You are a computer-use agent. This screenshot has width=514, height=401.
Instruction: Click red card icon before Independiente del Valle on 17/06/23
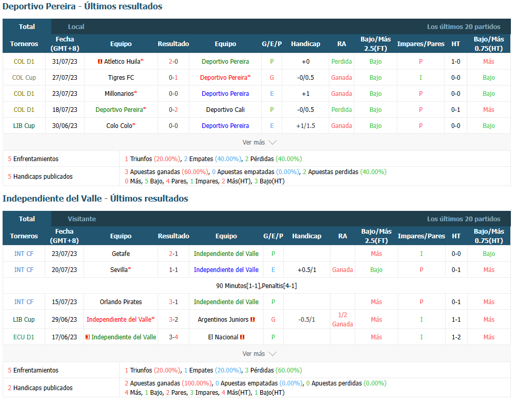tap(88, 337)
